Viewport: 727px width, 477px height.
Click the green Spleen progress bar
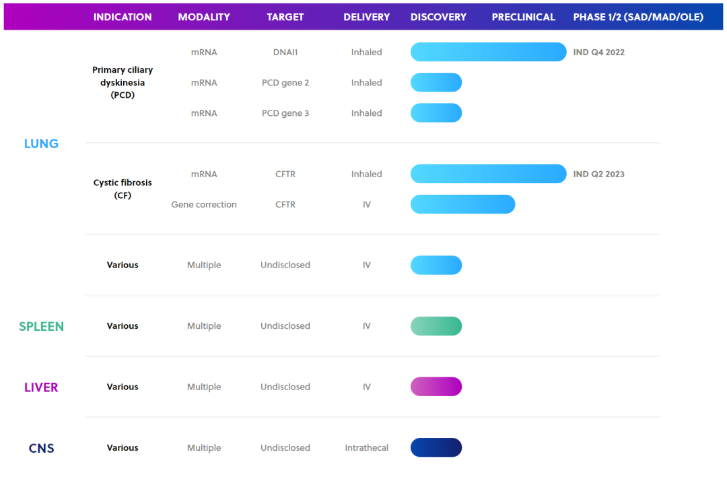pyautogui.click(x=436, y=326)
